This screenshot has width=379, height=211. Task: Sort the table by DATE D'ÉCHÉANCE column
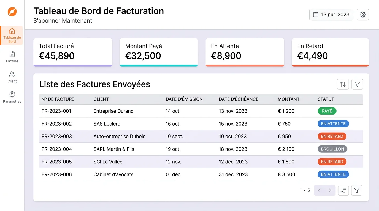point(239,99)
